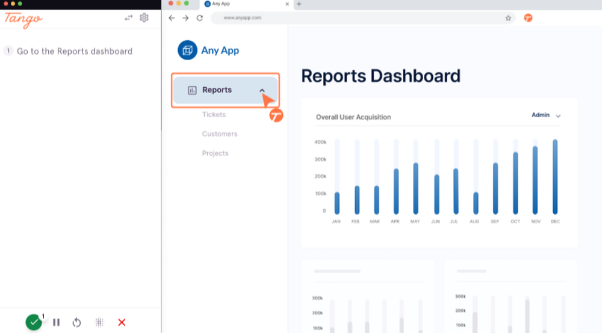Restart capture with the circular arrow
Image resolution: width=602 pixels, height=333 pixels.
(77, 323)
